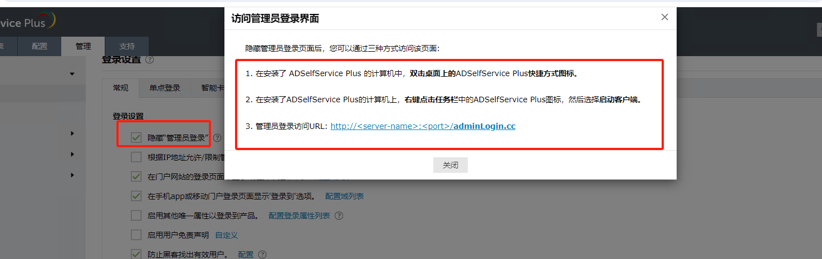Switch to the 配置 main tab

click(40, 46)
